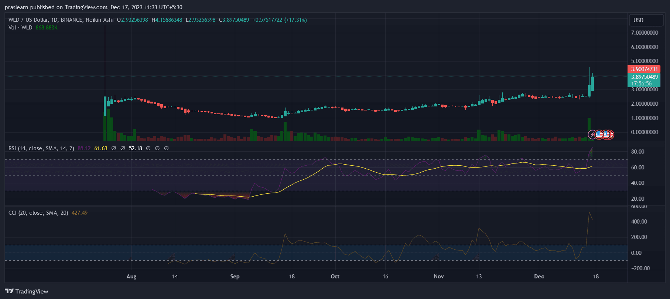Click the lightning bolt event icon

point(592,135)
